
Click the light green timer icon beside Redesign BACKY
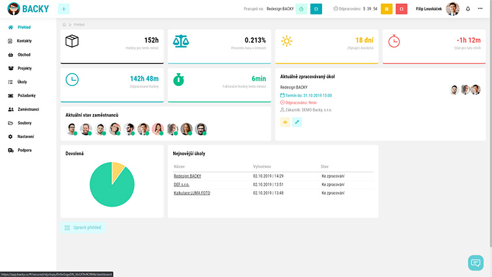click(301, 9)
